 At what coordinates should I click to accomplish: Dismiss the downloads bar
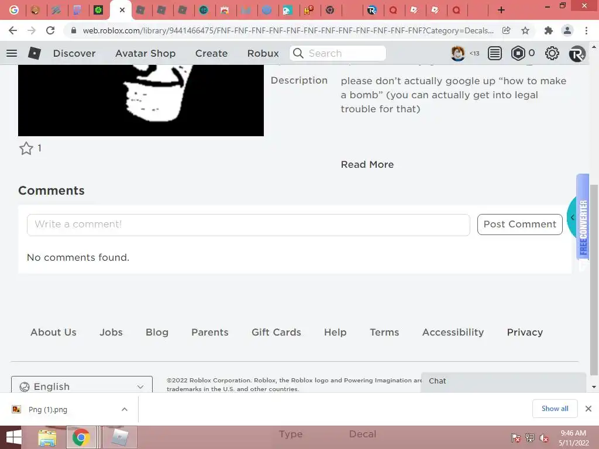588,409
